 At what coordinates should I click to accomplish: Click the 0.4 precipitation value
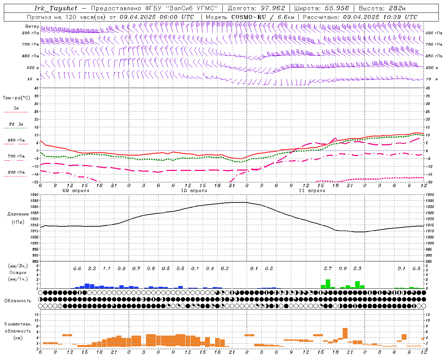[210, 268]
